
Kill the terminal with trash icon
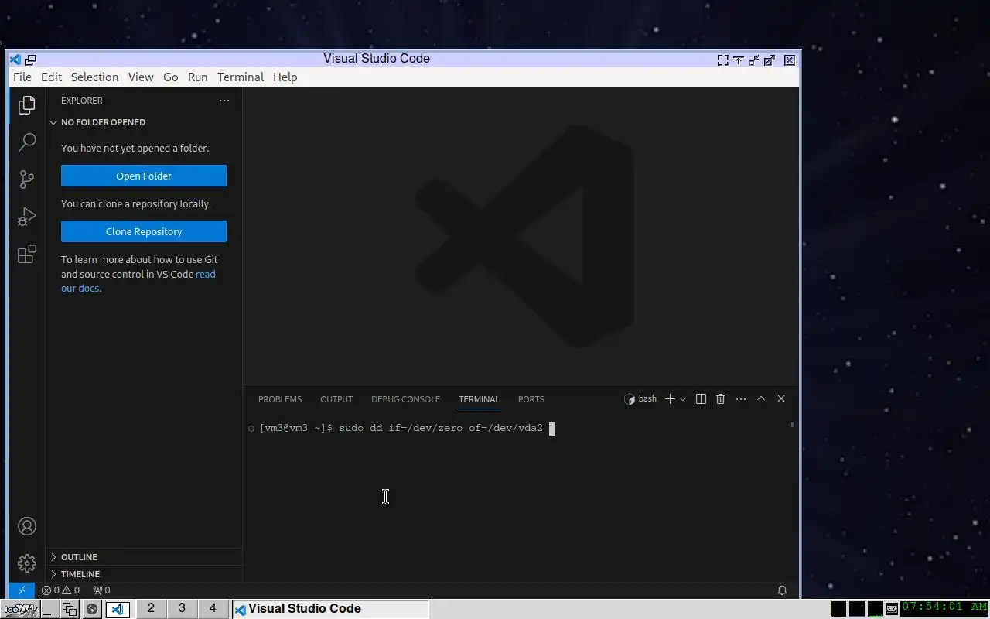pos(720,399)
